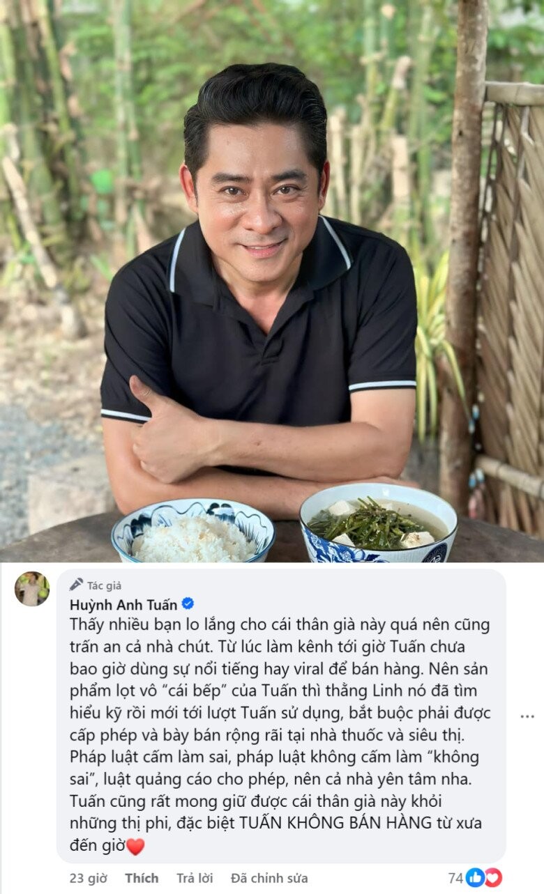The image size is (544, 894).
Task: View edit history via Đã chỉnh sửa
Action: [x=269, y=878]
